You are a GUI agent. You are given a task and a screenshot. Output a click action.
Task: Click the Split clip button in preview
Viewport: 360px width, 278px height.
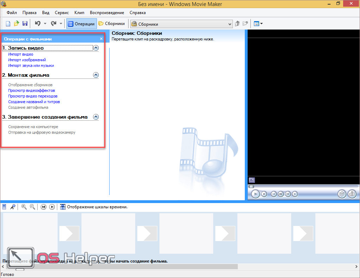(x=342, y=194)
